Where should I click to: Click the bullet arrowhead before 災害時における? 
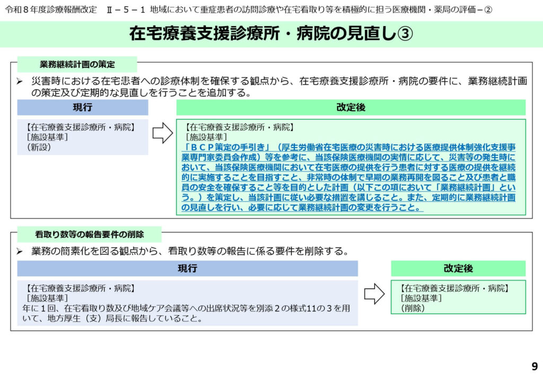[20, 82]
